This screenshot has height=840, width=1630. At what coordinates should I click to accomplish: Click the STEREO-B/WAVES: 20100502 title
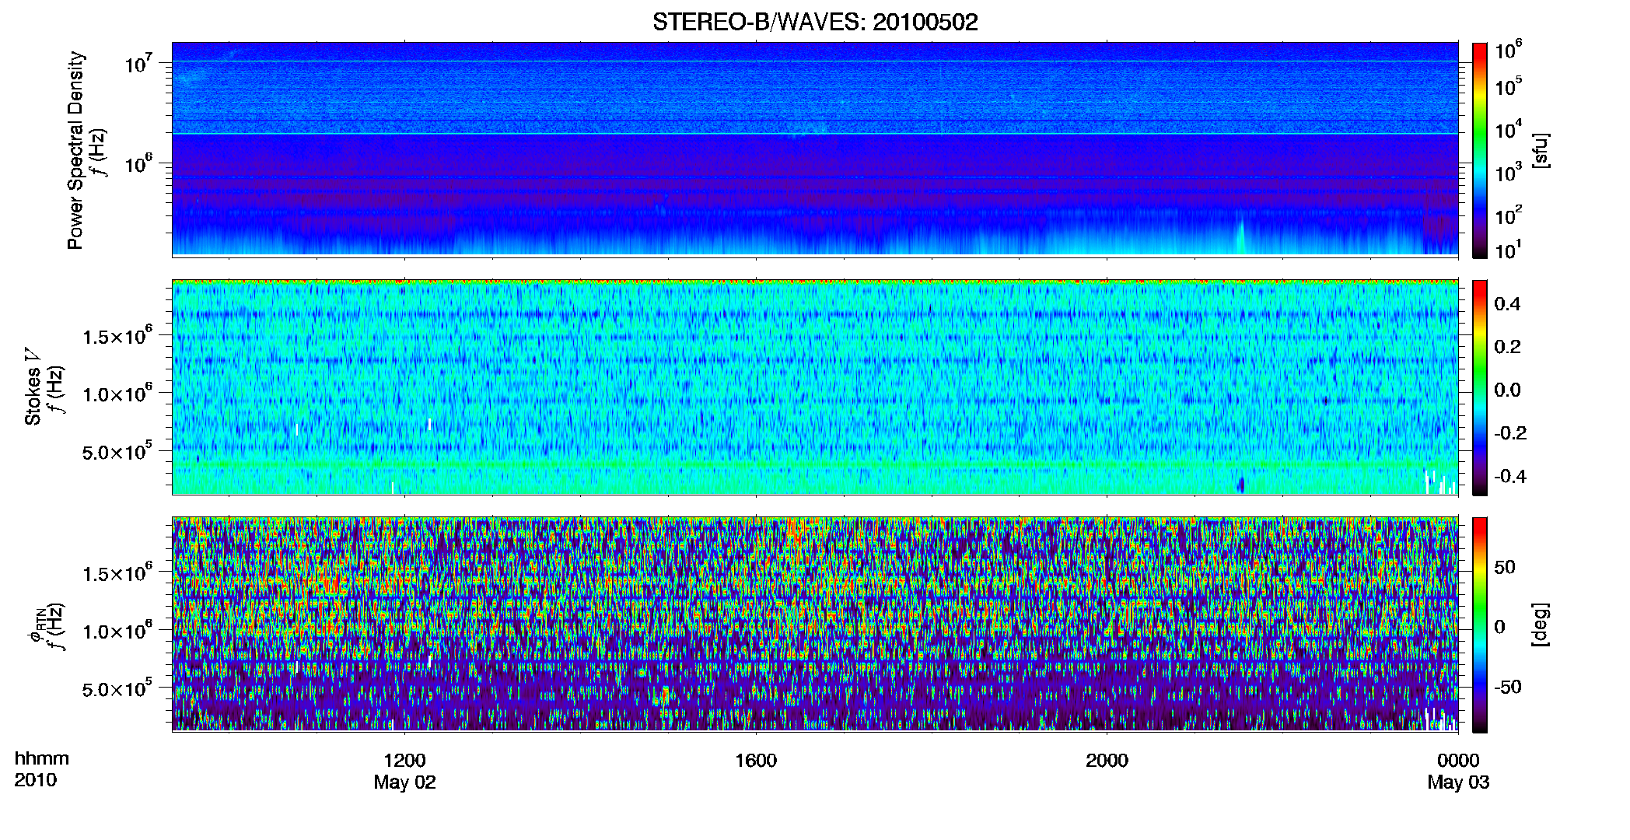pos(815,22)
